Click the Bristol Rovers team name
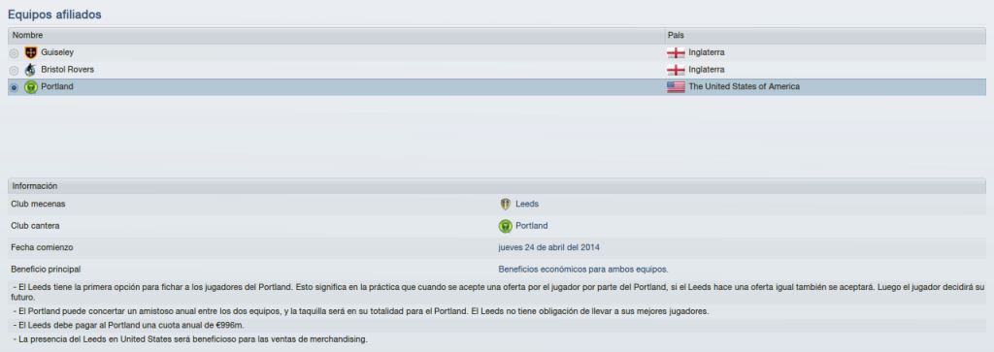This screenshot has height=352, width=994. [x=68, y=70]
